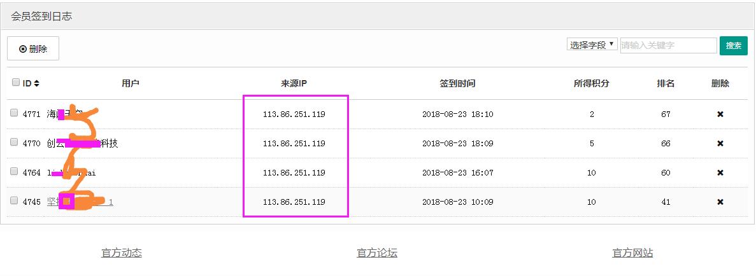
Task: Click the delete X icon for row 4770
Action: pos(720,144)
